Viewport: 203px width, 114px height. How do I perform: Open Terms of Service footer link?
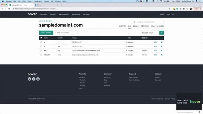click(157, 99)
